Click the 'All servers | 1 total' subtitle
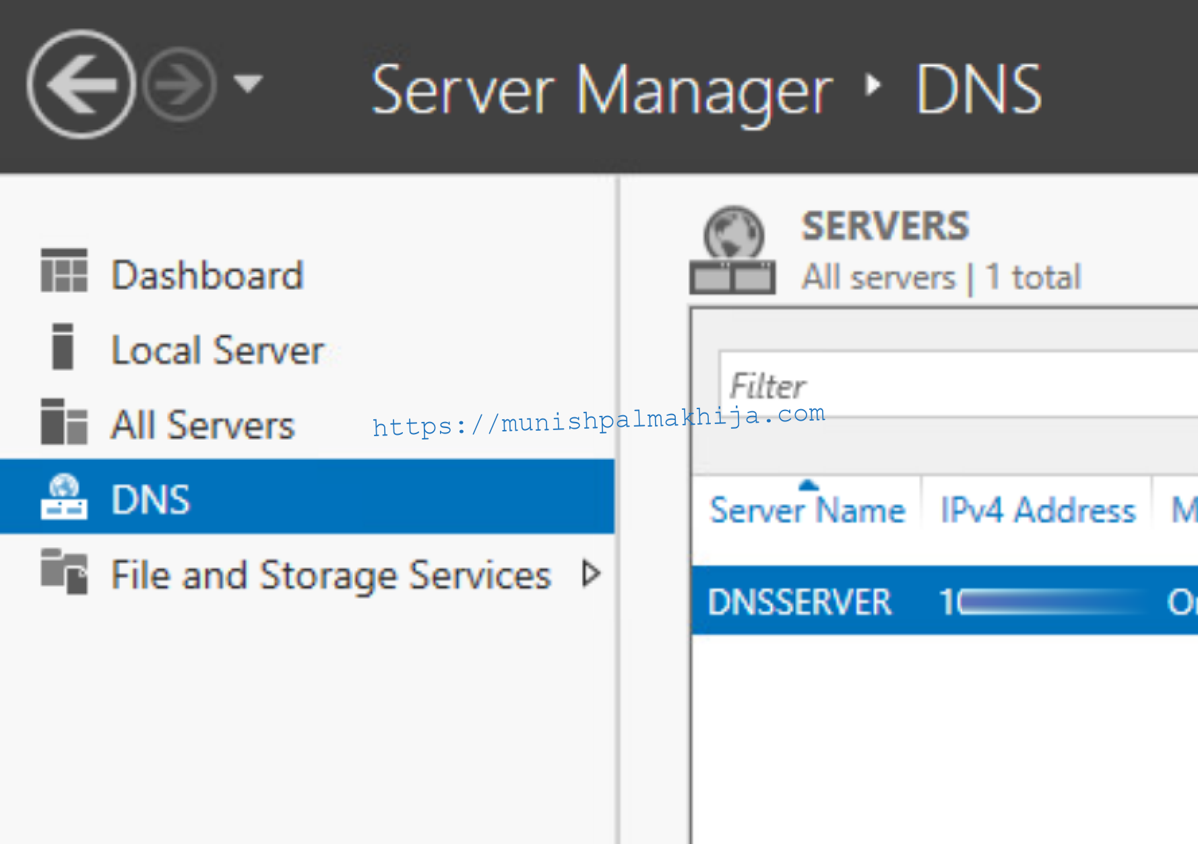The image size is (1198, 844). (x=941, y=277)
